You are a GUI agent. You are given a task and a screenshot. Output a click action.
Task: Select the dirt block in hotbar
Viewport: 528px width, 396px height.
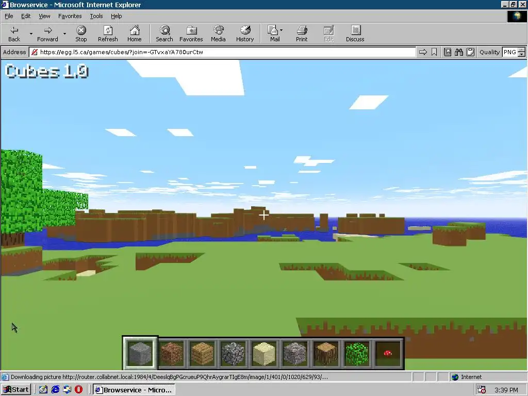171,353
